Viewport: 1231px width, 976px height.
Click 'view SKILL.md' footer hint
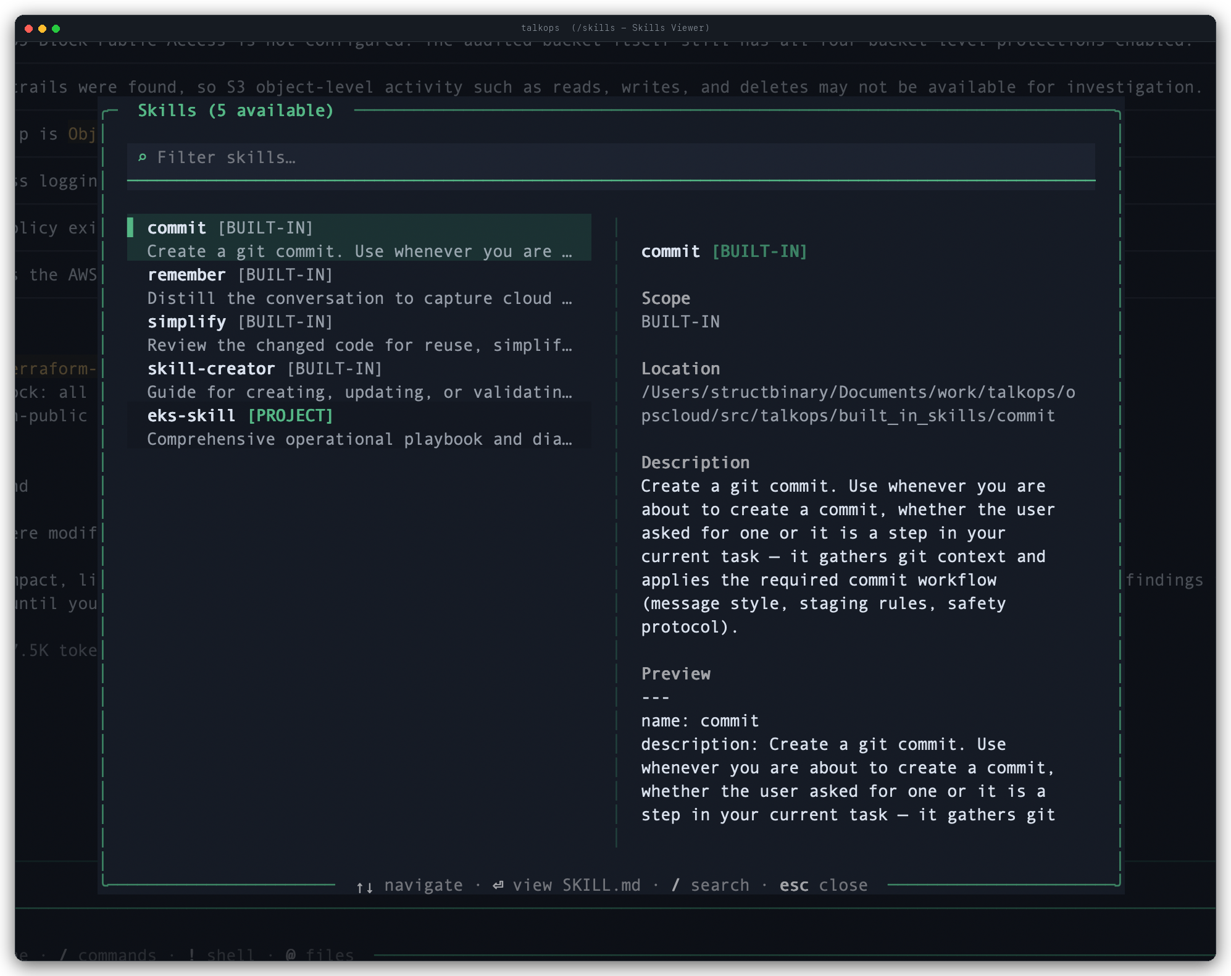[x=577, y=885]
